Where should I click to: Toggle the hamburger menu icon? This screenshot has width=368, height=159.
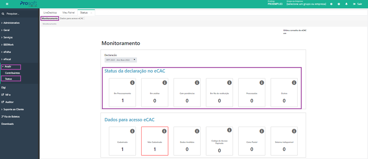(7, 4)
